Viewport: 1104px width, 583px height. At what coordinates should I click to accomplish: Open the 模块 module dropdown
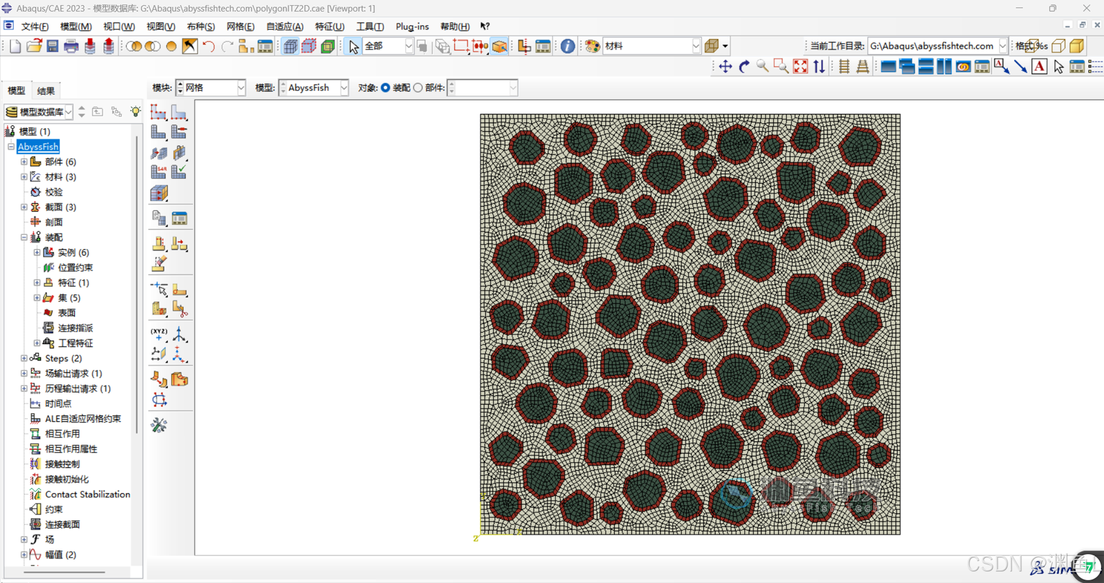tap(241, 88)
